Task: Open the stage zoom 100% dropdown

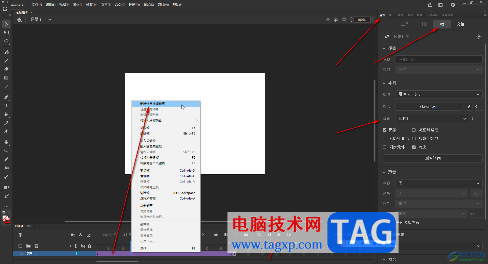Action: point(372,20)
